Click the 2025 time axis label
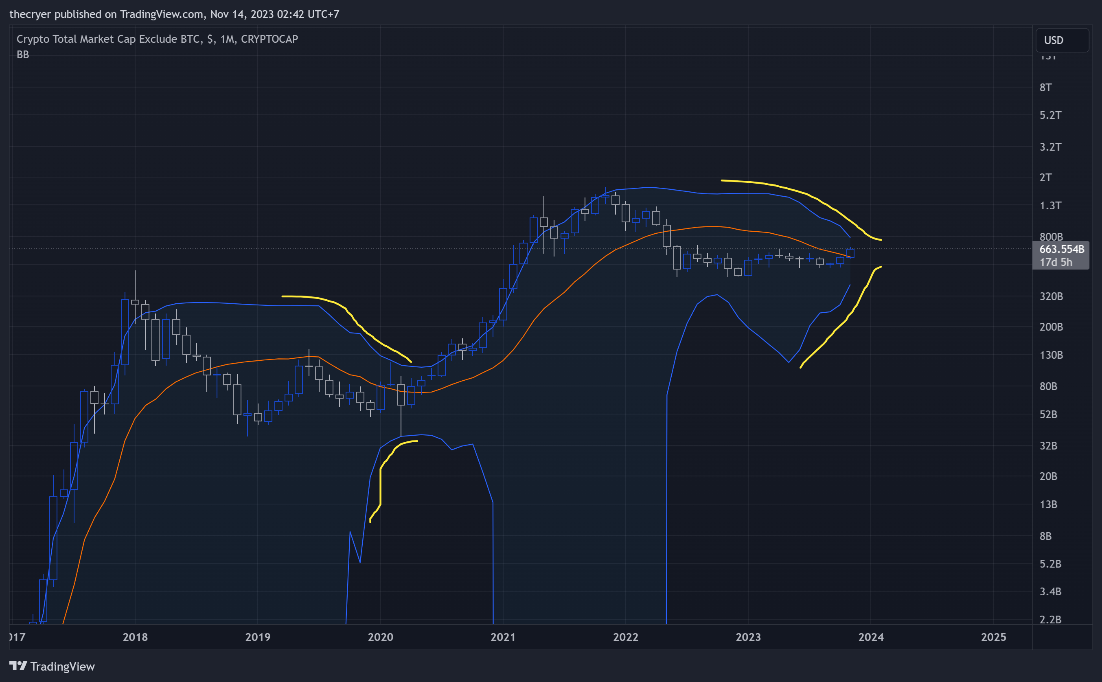 993,637
